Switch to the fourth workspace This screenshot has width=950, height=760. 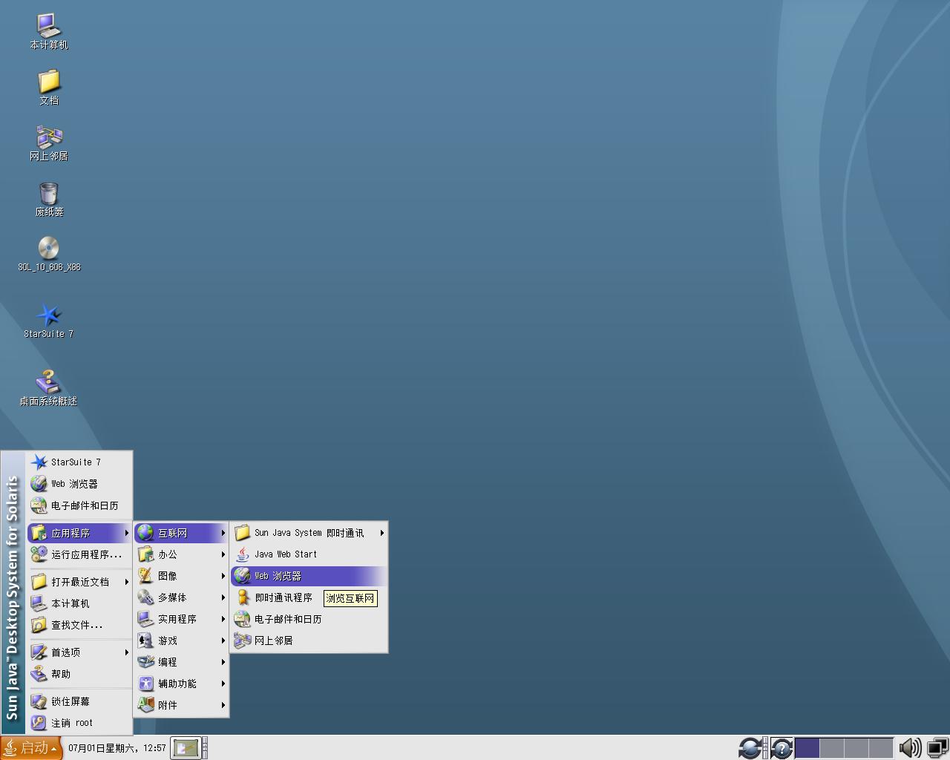[x=880, y=748]
